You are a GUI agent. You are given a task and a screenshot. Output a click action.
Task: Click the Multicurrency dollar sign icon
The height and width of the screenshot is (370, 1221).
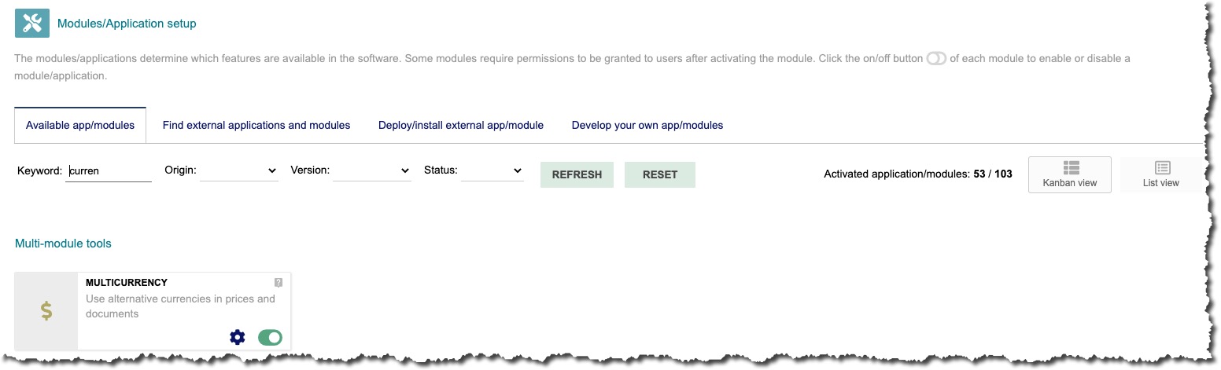coord(46,311)
